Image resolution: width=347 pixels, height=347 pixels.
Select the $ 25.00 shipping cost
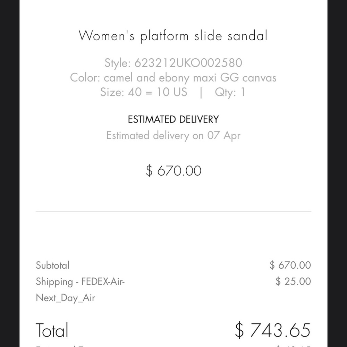point(293,281)
